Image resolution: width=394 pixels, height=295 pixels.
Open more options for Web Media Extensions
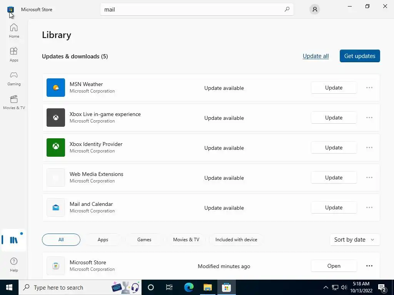coord(369,177)
